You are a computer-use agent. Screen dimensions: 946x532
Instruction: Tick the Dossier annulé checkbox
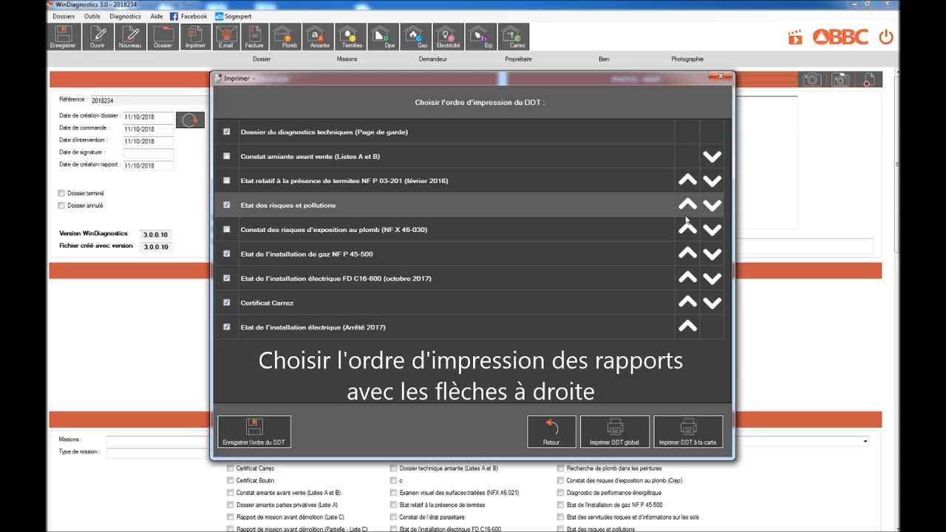tap(61, 205)
